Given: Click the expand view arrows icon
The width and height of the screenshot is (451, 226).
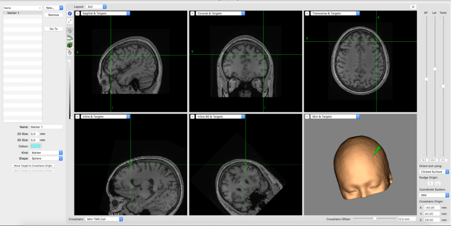Looking at the screenshot, I should [70, 21].
